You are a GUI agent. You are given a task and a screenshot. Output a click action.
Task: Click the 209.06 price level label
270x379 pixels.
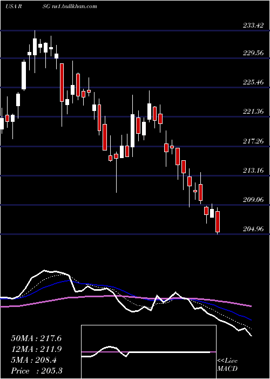(x=254, y=200)
